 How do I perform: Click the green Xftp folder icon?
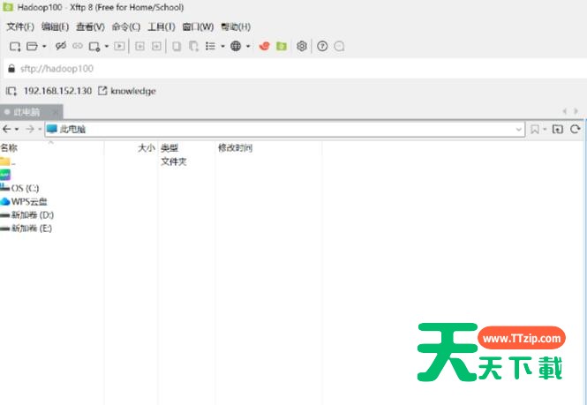click(282, 46)
